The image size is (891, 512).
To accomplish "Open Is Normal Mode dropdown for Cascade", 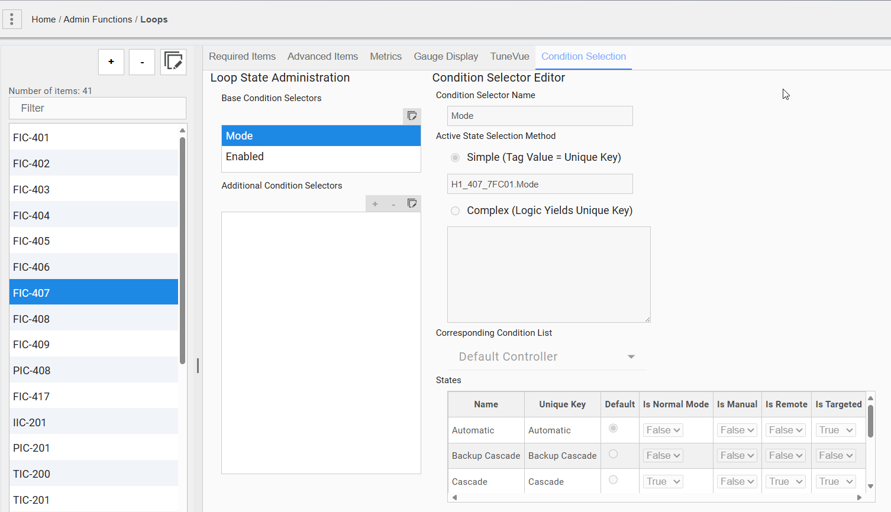I will (x=663, y=481).
